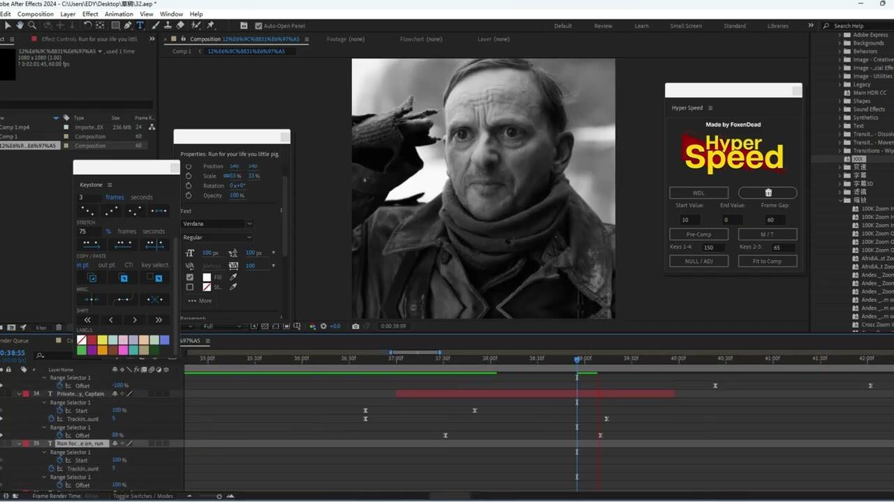Select the Hand tool in toolbar

(20, 25)
